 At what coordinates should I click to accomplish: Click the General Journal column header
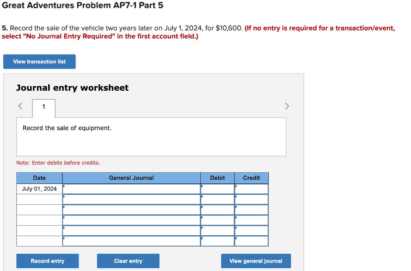131,178
